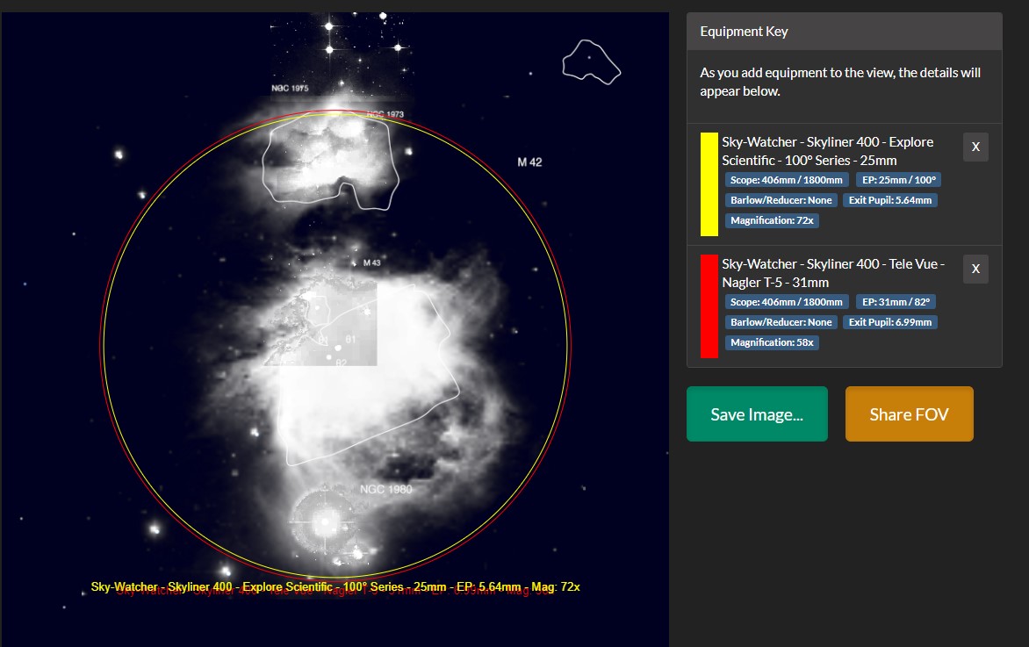Select the Magnification: 72x badge
The image size is (1029, 647).
772,220
